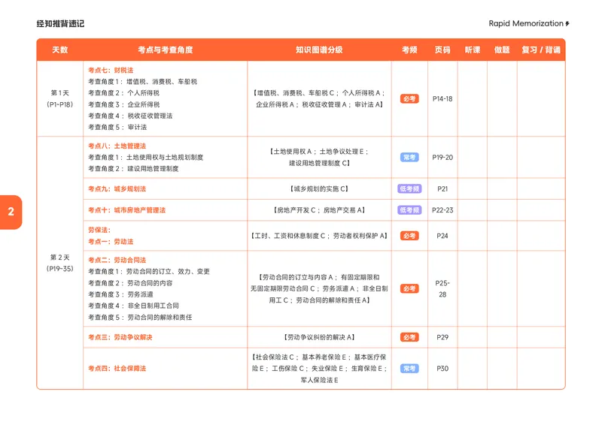Click the 【劳动争议纠纷的解决 A】 cell

[x=319, y=337]
